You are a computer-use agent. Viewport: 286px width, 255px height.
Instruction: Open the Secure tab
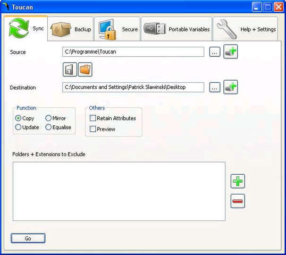pos(117,29)
